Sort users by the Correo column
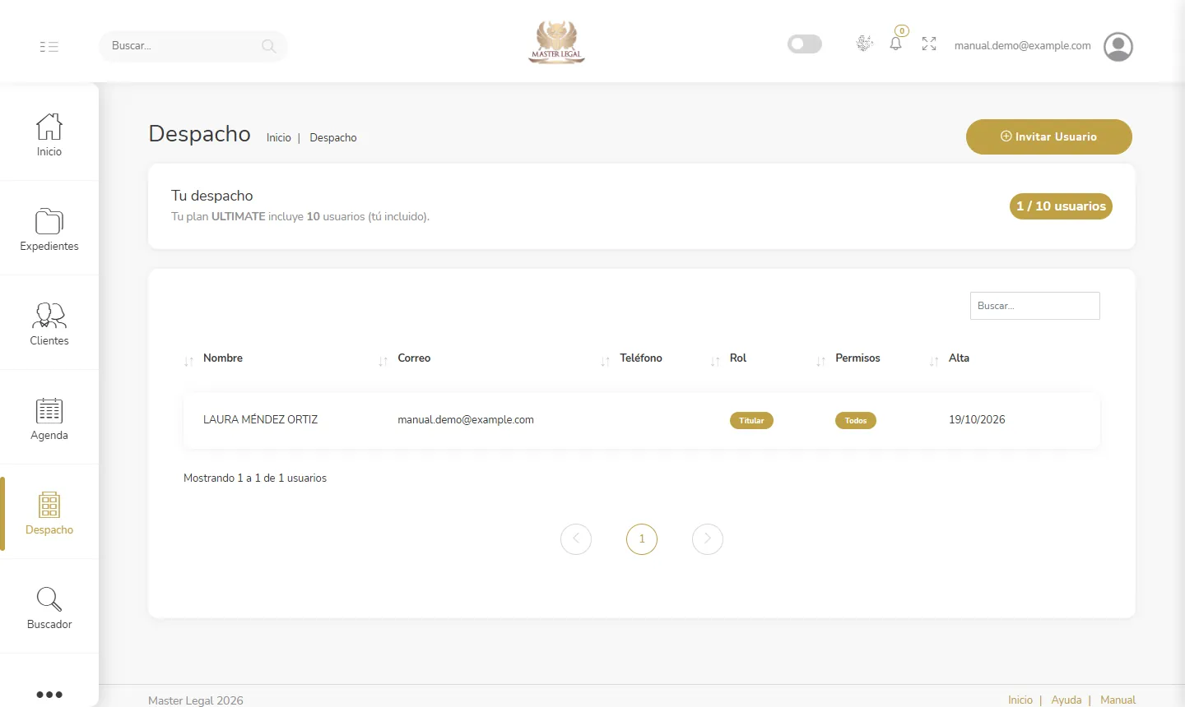This screenshot has height=707, width=1185. coord(414,358)
